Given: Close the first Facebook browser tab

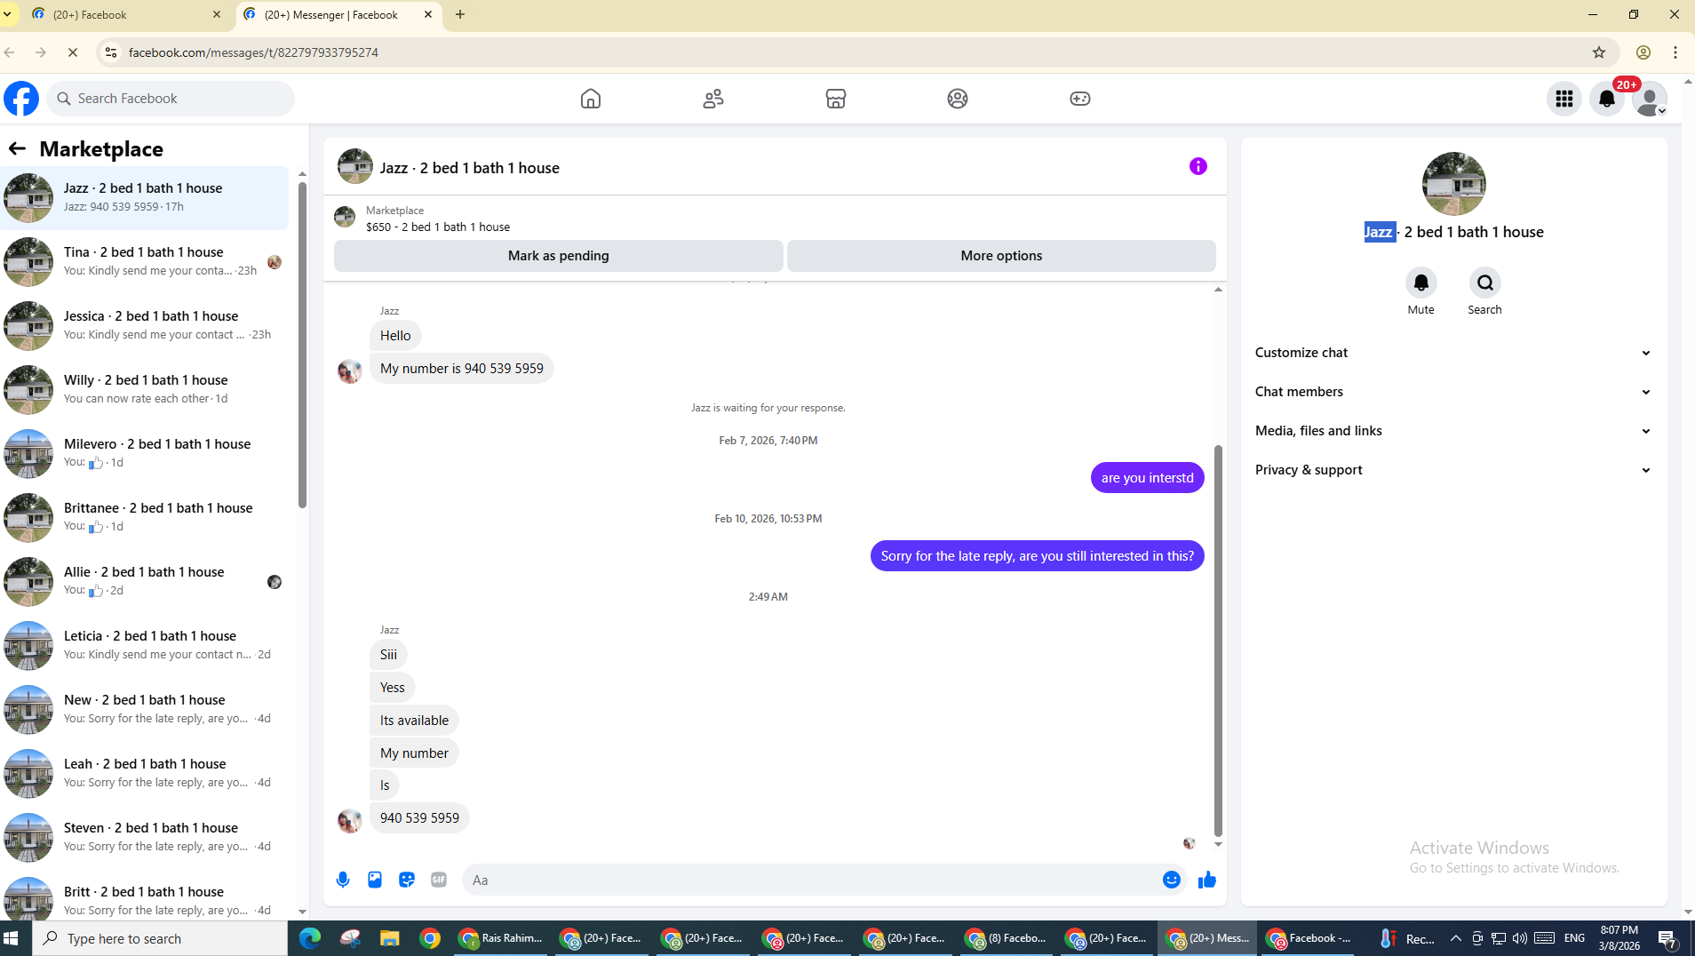Looking at the screenshot, I should click(217, 14).
